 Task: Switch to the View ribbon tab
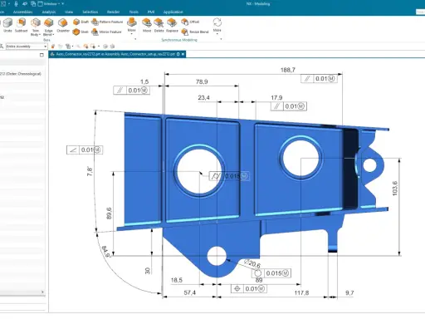69,12
